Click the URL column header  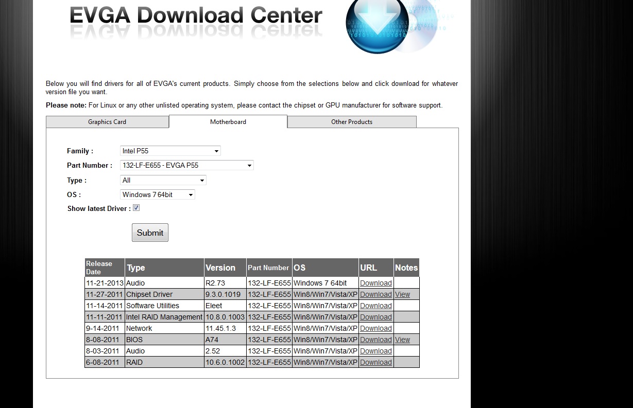pos(376,268)
